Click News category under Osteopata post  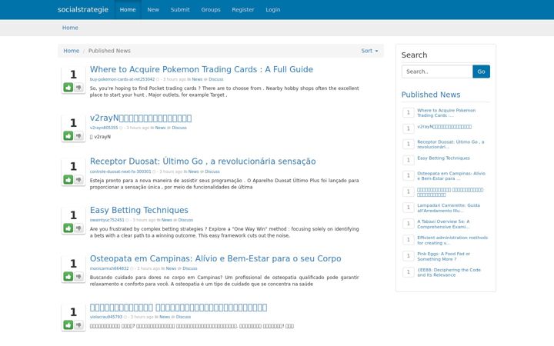171,268
